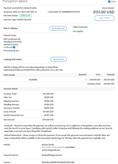Click the Price column header
Screen dimensions: 118x164
pos(98,74)
